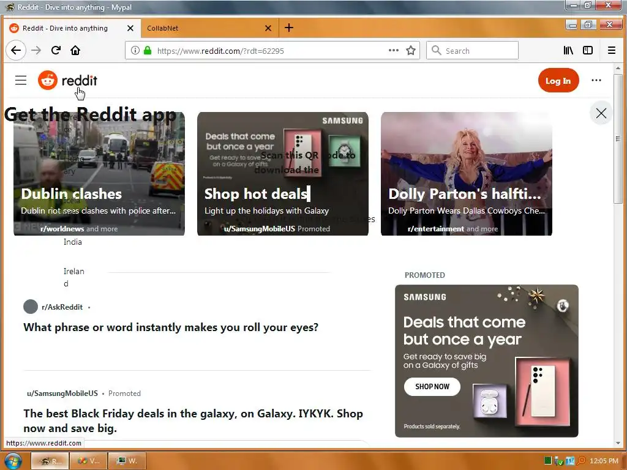This screenshot has height=470, width=627.
Task: Reload the page with the refresh icon
Action: (x=56, y=50)
